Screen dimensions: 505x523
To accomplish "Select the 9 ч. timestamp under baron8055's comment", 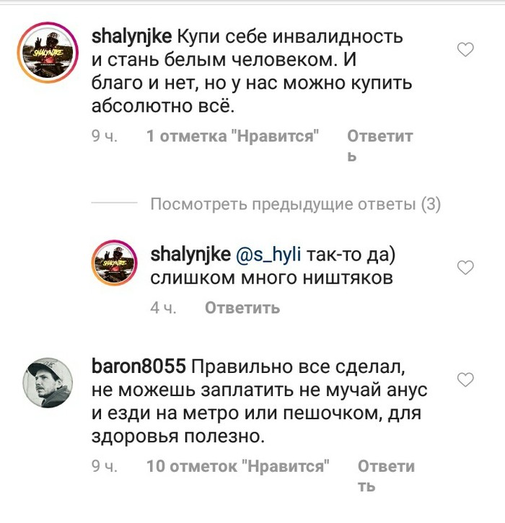I will tap(105, 466).
